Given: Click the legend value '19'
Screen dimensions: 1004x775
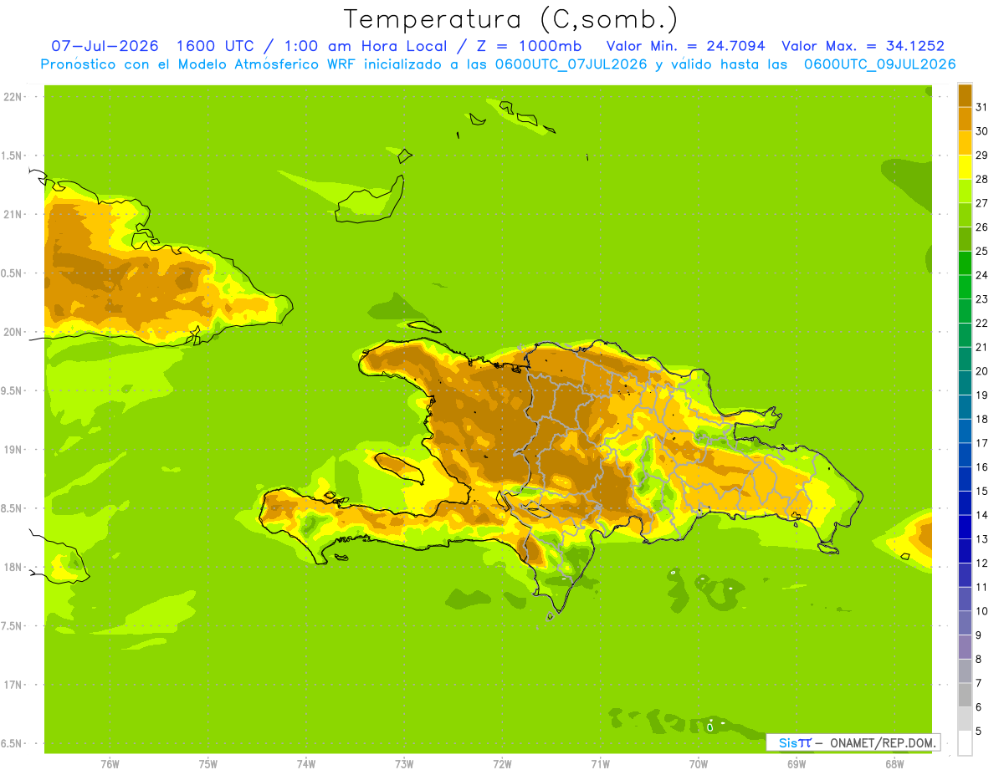Looking at the screenshot, I should click(x=981, y=395).
